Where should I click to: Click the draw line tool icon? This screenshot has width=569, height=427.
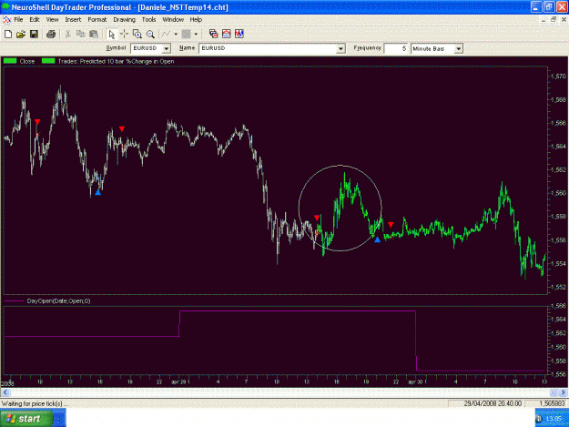click(167, 34)
